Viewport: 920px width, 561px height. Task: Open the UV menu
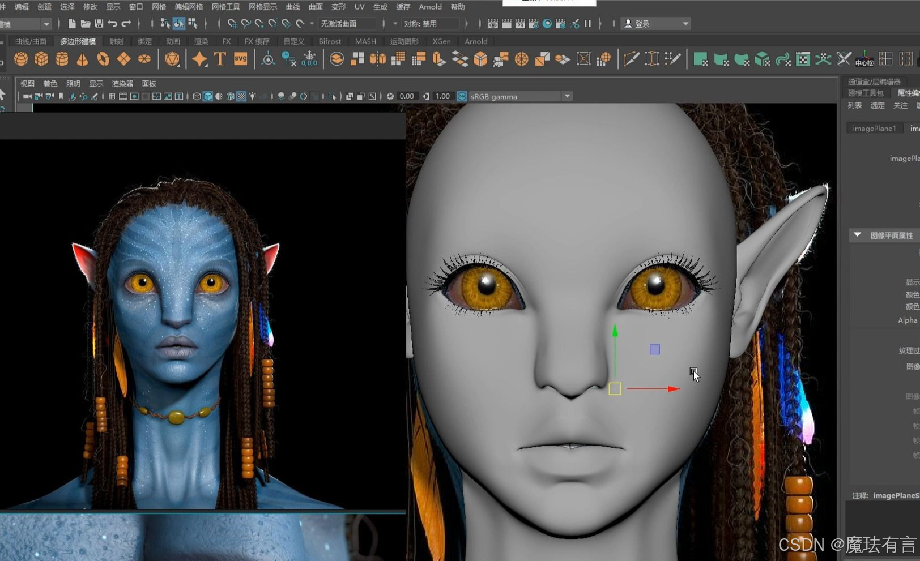coord(359,7)
